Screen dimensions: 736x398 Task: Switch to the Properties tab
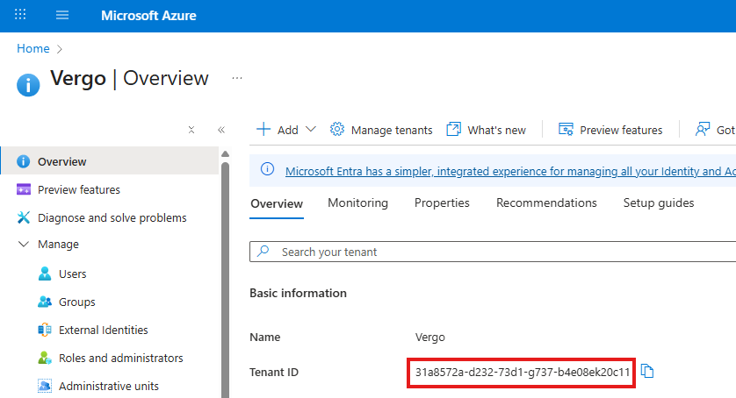tap(442, 203)
